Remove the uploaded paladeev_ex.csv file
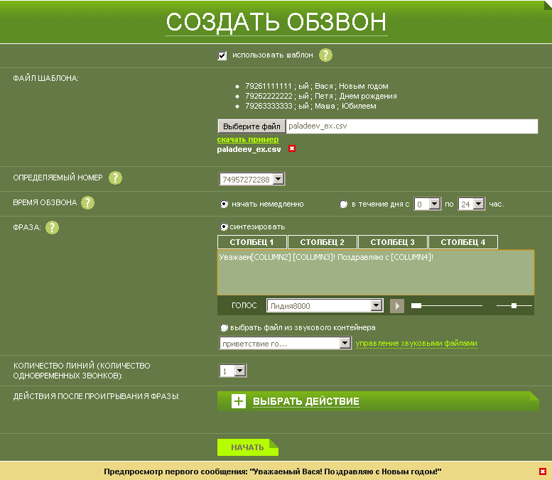This screenshot has height=480, width=552. (x=291, y=149)
